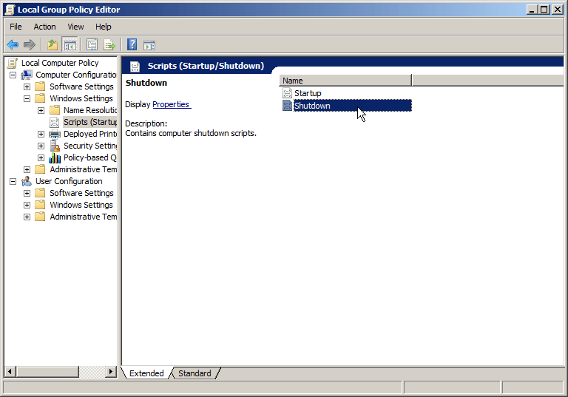Click the Computer Configuration computer icon
The width and height of the screenshot is (568, 397).
(x=27, y=75)
